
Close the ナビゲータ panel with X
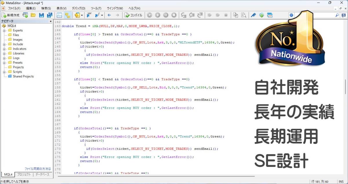(51, 21)
